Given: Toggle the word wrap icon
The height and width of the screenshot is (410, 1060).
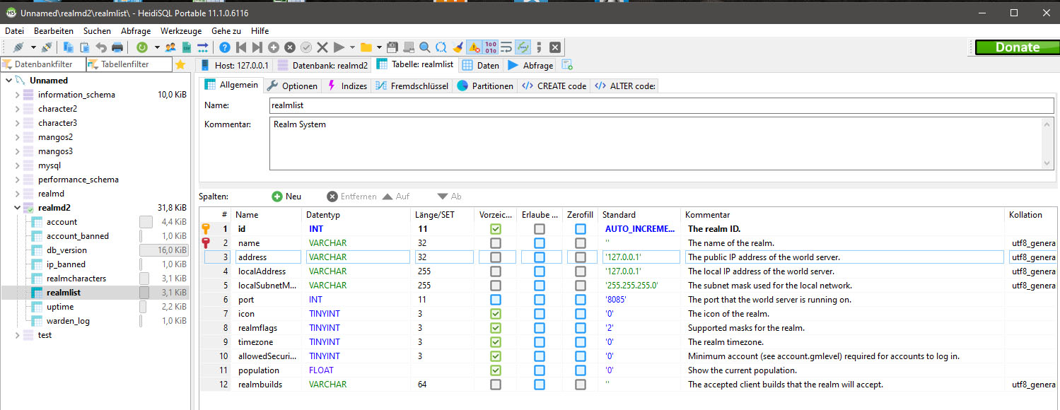Looking at the screenshot, I should (506, 47).
